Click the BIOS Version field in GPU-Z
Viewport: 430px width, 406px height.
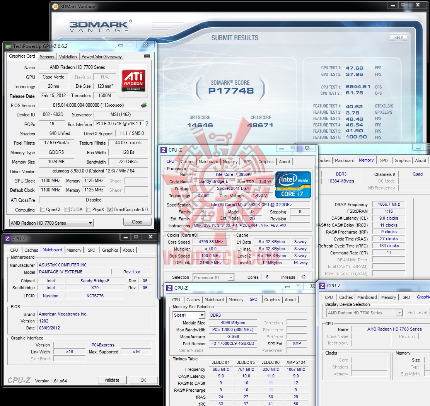[88, 105]
